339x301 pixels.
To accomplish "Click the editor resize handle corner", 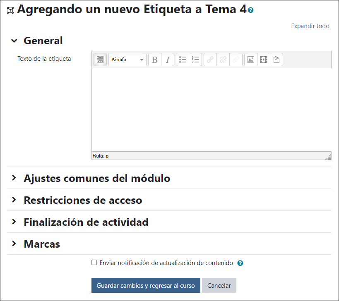I will (329, 158).
